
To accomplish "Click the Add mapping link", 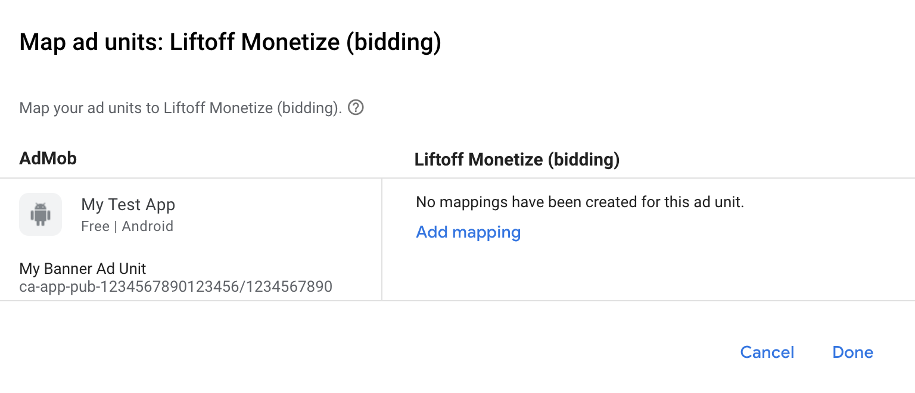I will coord(468,232).
